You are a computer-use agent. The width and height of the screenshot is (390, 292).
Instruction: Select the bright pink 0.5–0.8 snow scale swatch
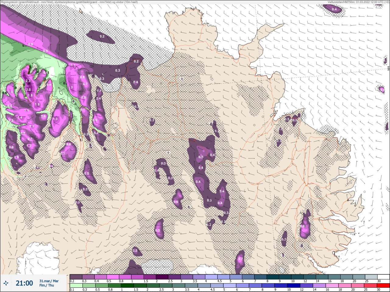point(113,277)
